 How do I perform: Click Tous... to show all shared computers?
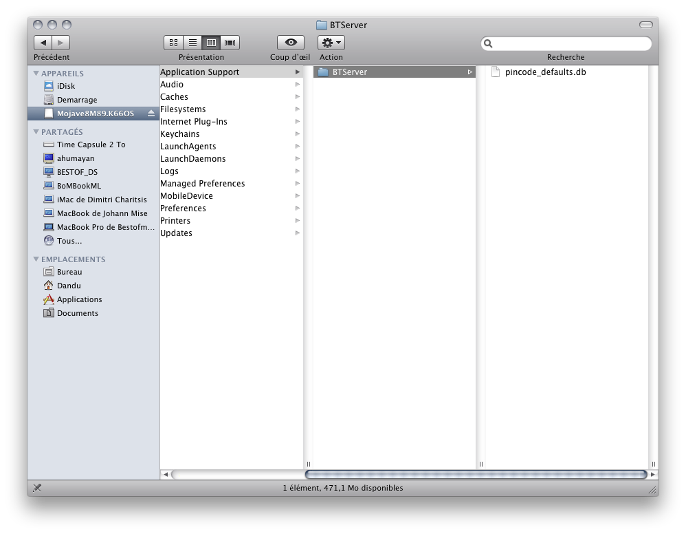pyautogui.click(x=69, y=241)
